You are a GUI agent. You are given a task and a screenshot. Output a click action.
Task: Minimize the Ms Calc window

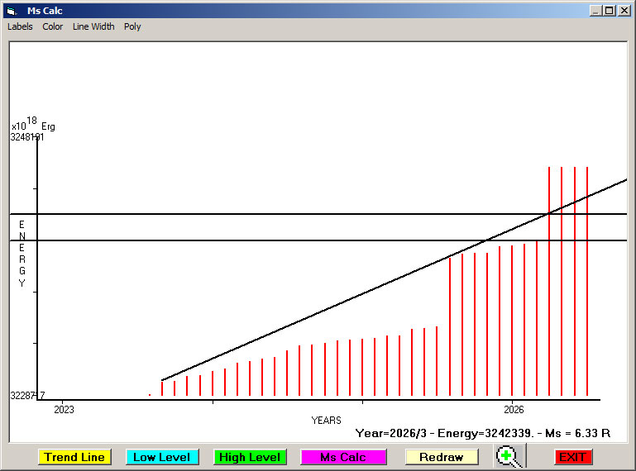click(595, 11)
